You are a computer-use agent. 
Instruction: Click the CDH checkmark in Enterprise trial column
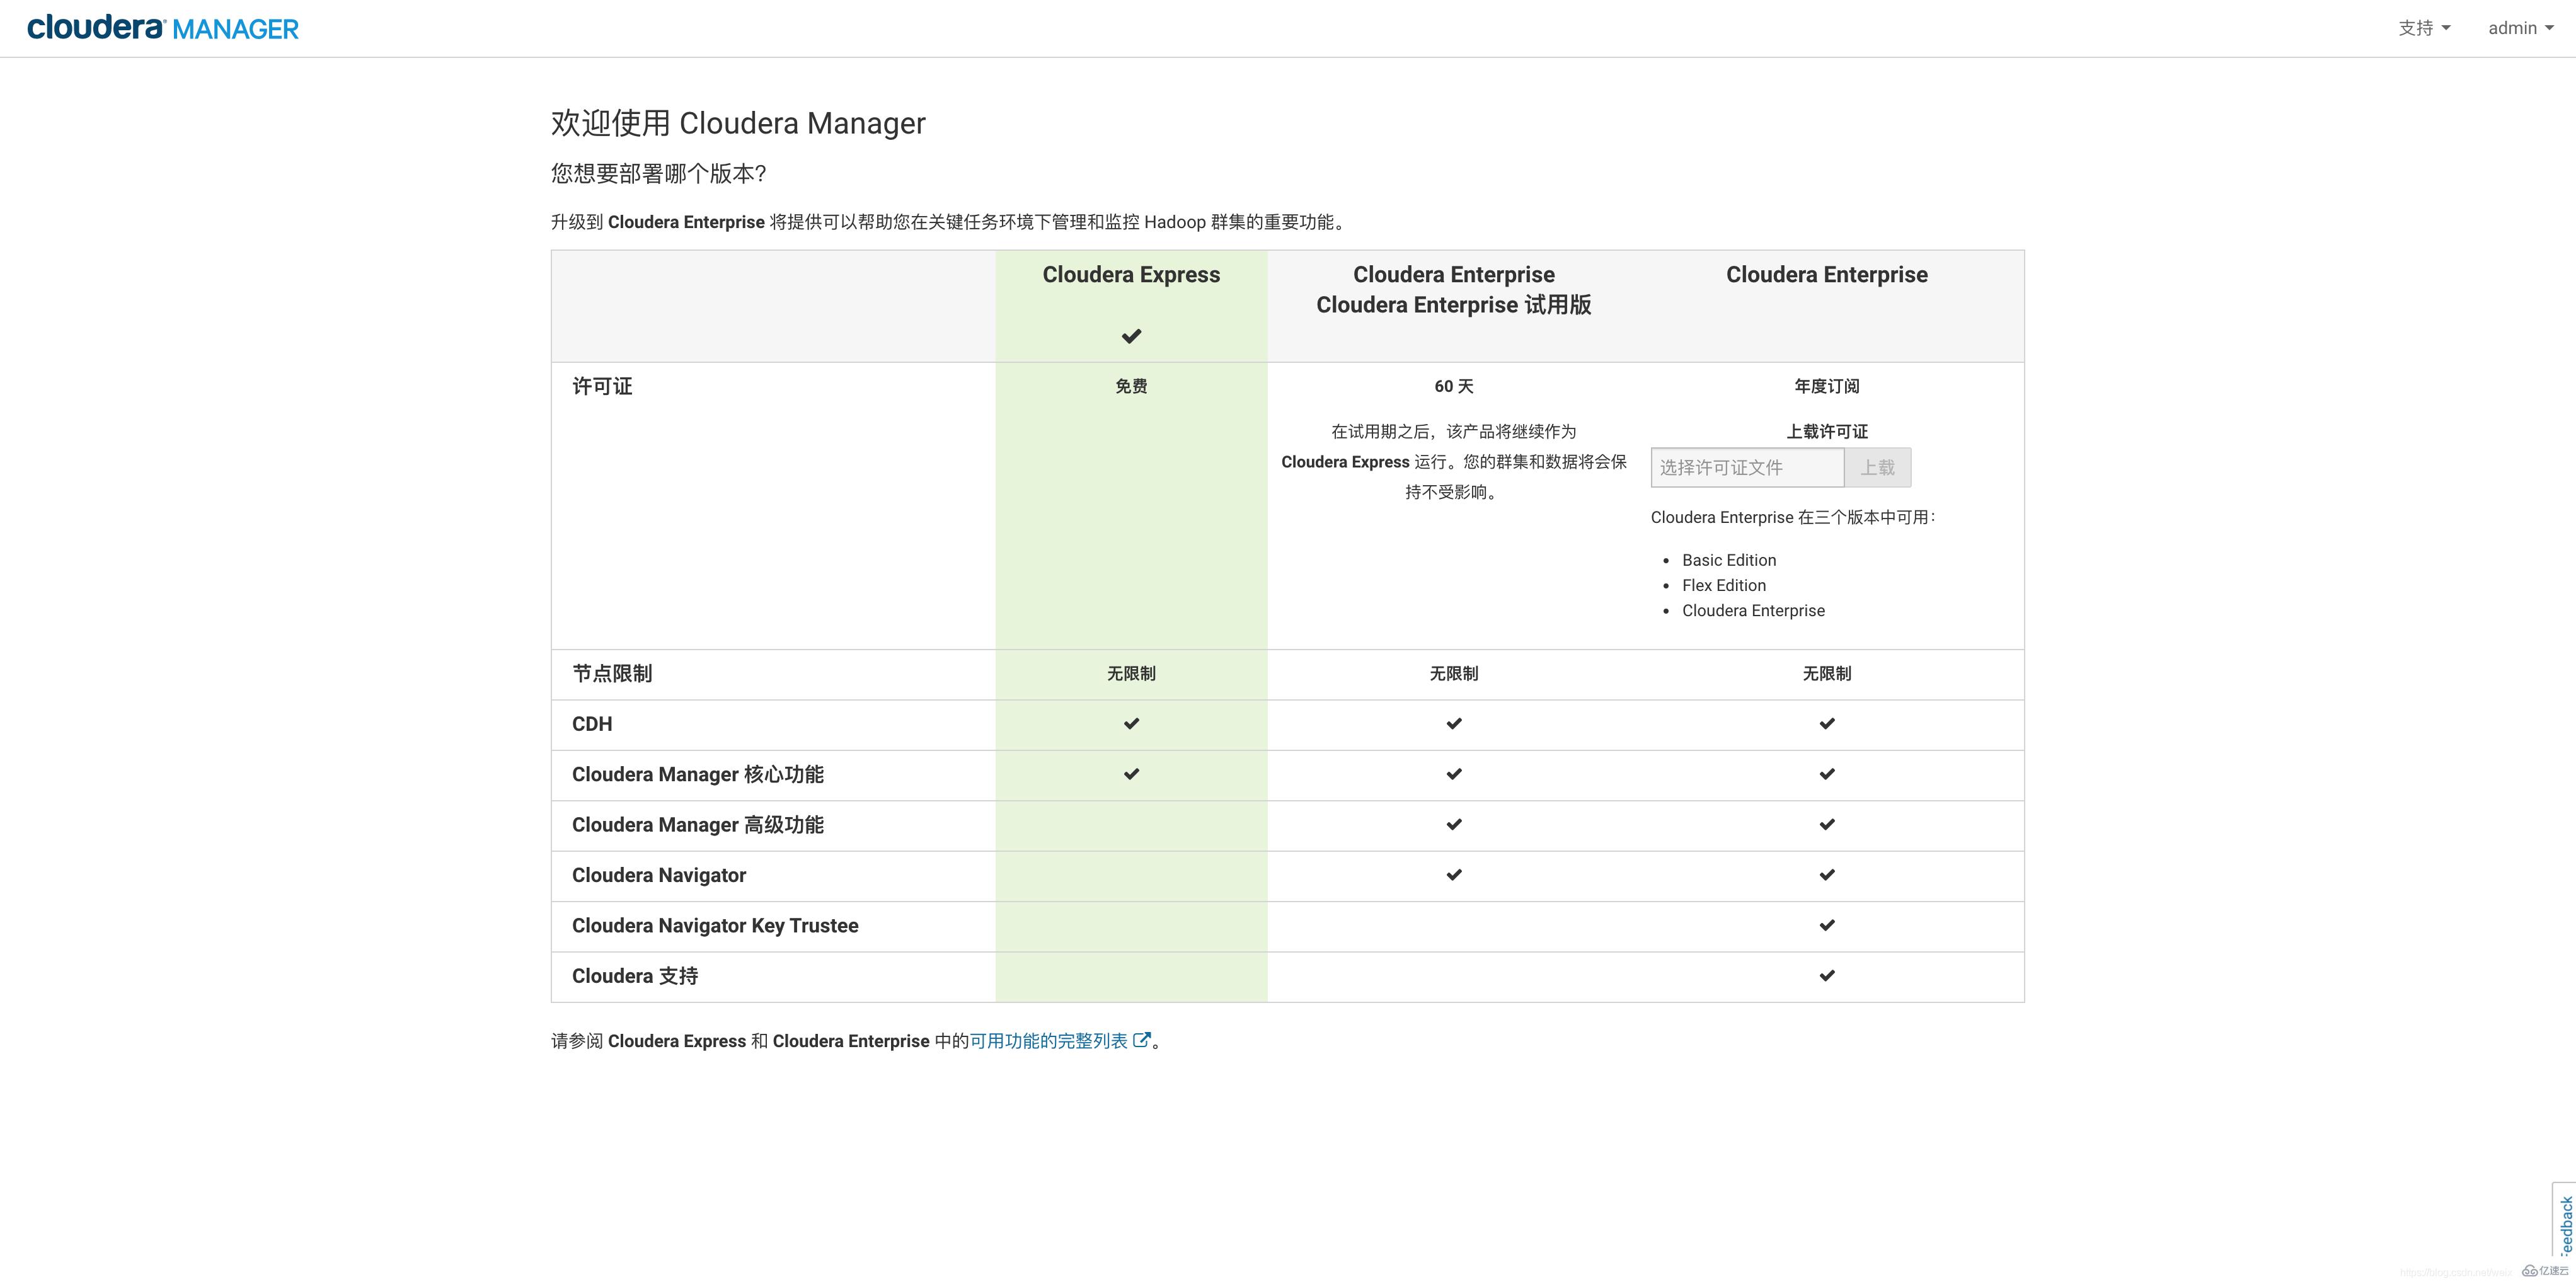(x=1454, y=723)
